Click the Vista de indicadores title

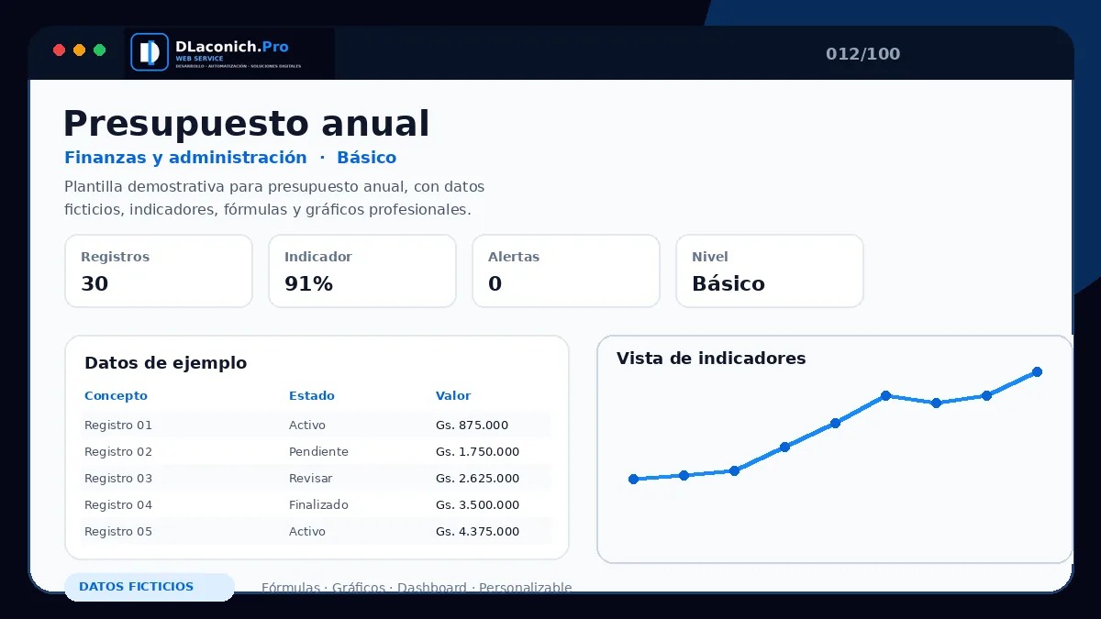click(711, 359)
